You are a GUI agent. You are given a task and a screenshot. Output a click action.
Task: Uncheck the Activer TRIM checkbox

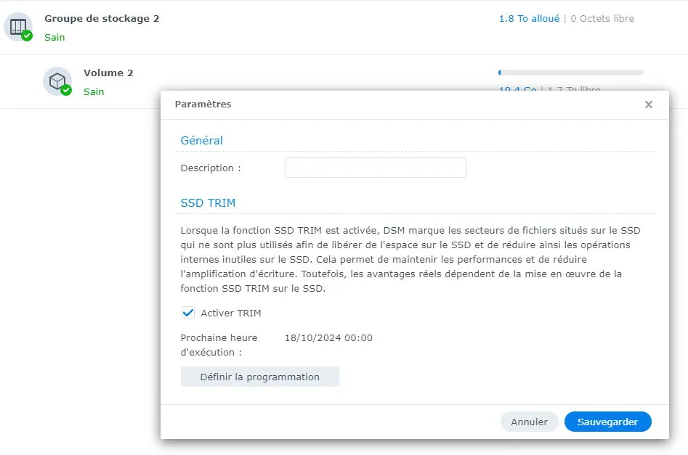click(188, 313)
